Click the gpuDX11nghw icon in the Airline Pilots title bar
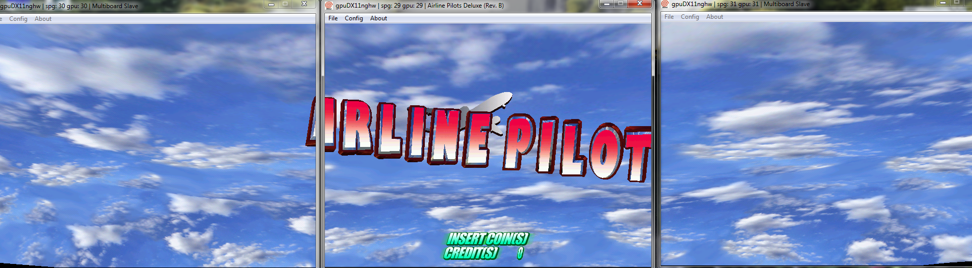The width and height of the screenshot is (972, 268). [329, 6]
